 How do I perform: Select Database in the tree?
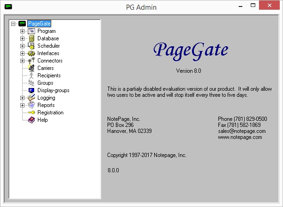coord(48,38)
